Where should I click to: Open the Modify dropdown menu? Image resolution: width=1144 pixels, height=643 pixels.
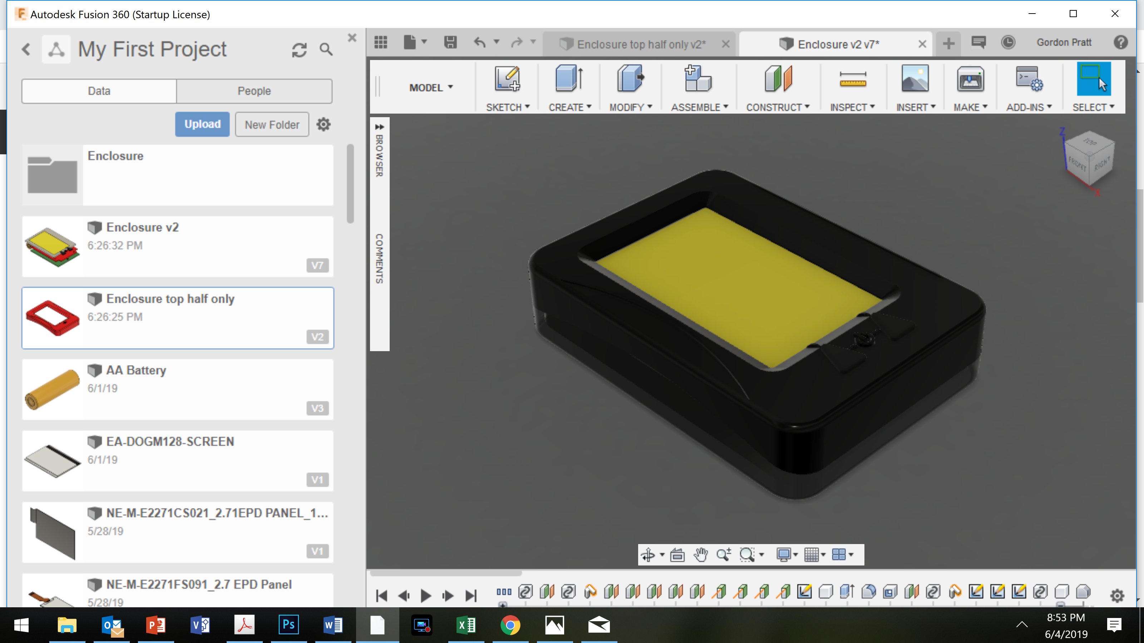pos(630,107)
